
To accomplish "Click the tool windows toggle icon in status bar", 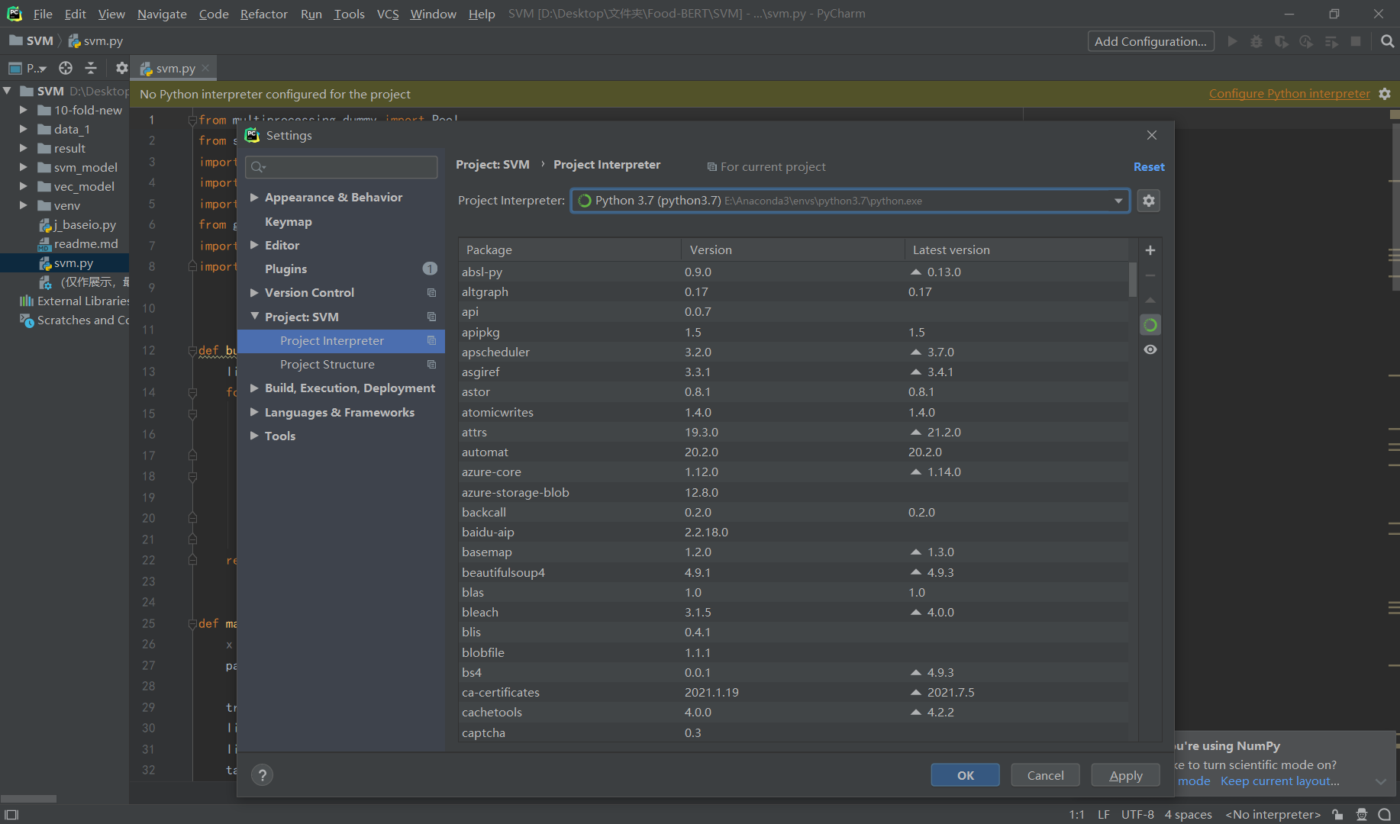I will [11, 815].
